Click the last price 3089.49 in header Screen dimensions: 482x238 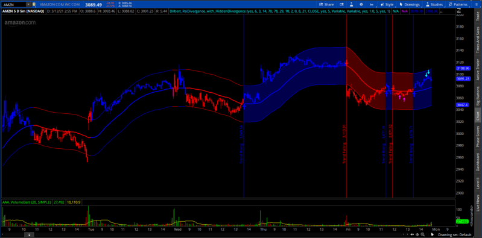(93, 5)
